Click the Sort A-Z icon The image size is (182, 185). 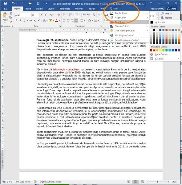coord(94,15)
